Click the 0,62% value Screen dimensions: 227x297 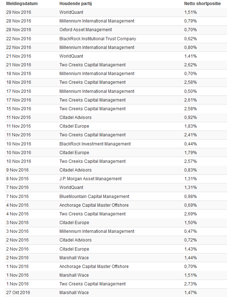point(190,39)
